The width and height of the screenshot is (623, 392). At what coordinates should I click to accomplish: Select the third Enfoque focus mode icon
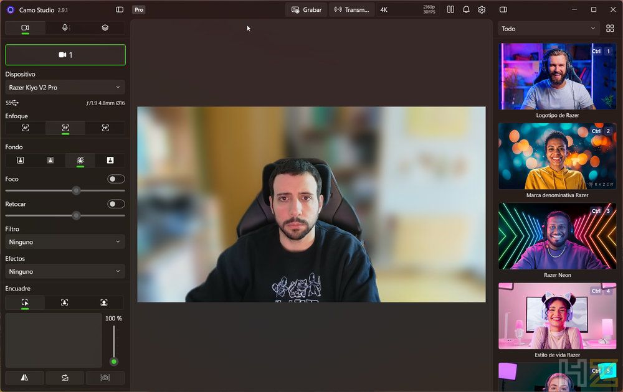click(105, 128)
